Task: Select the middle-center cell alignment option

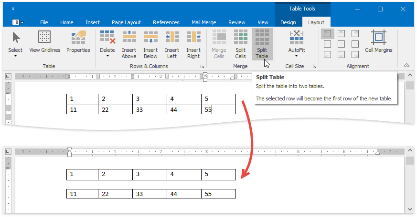Action: [341, 44]
